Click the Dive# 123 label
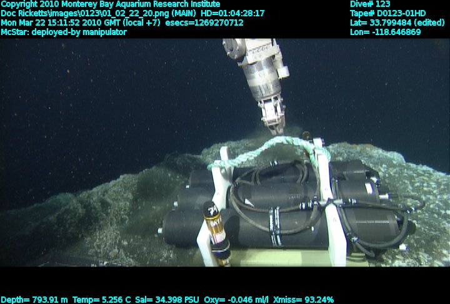Screen dimensions: 450x304 point(370,4)
